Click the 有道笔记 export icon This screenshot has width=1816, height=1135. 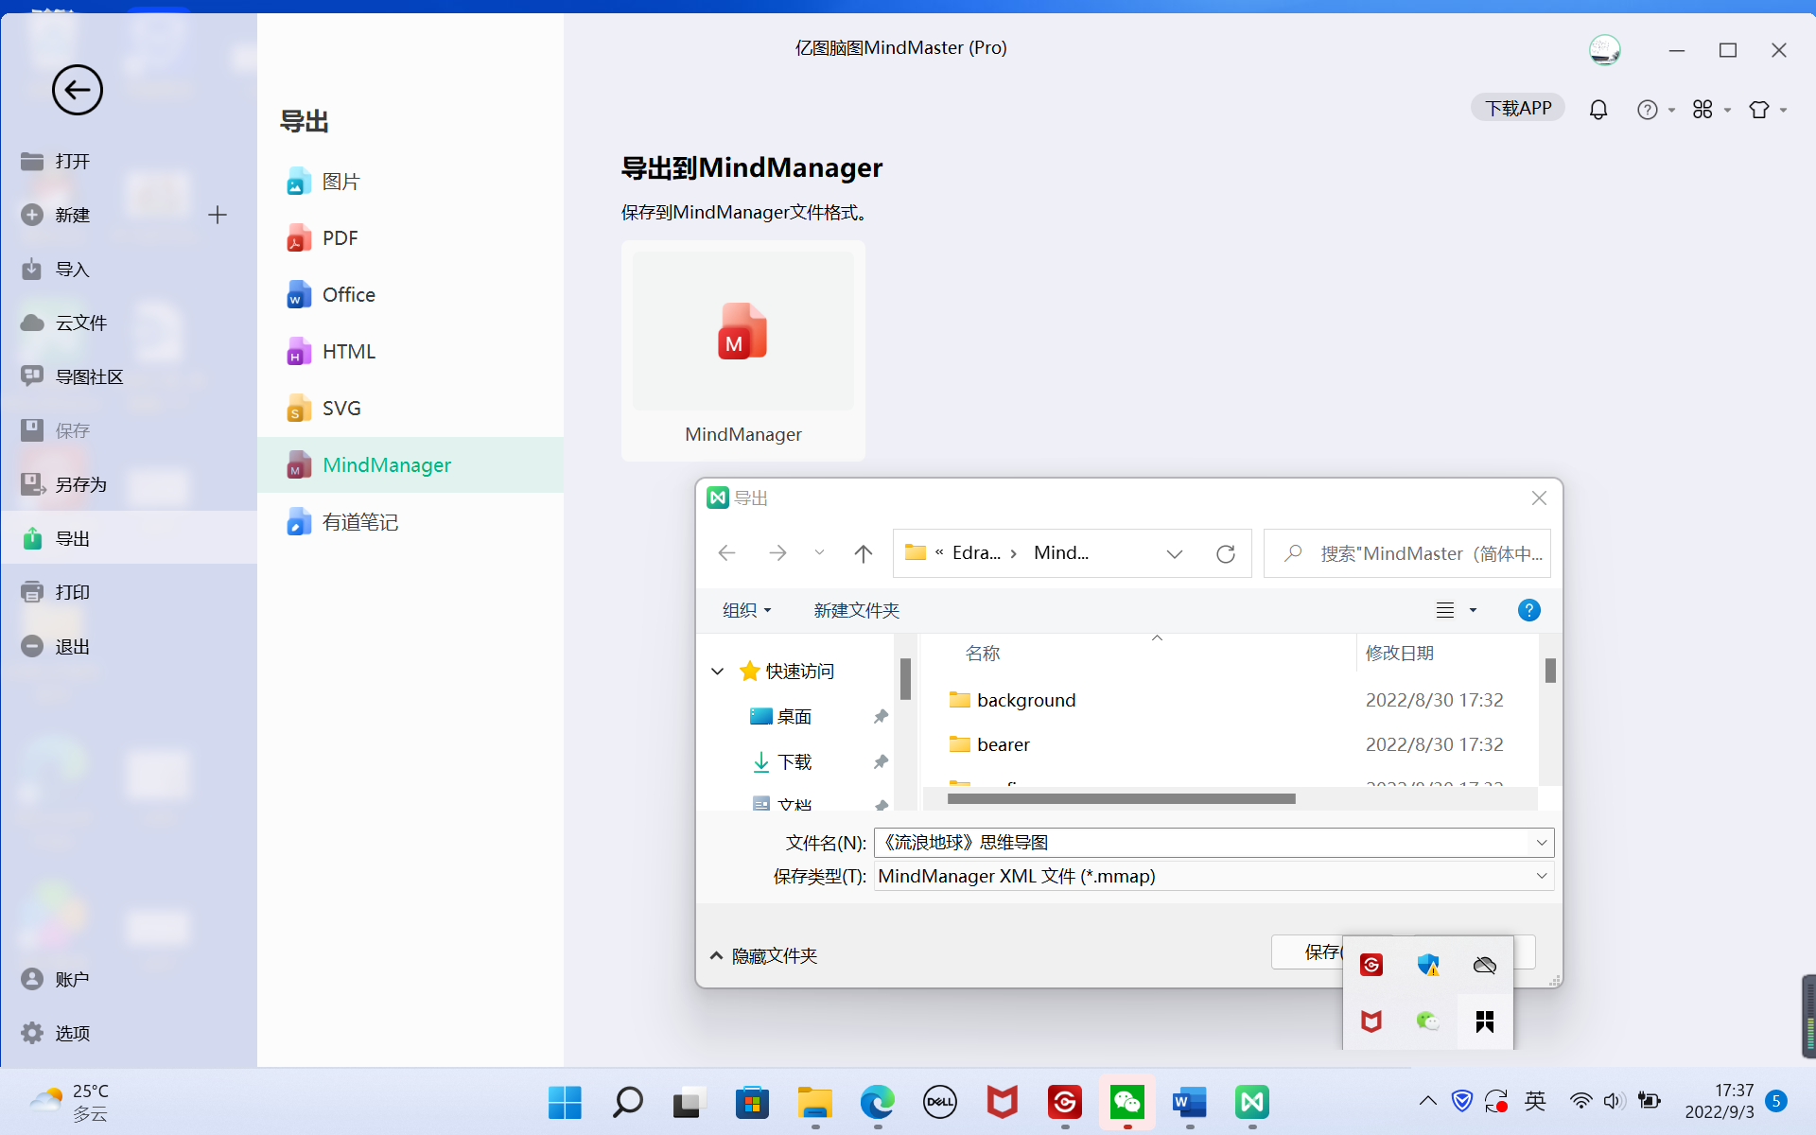pyautogui.click(x=298, y=522)
